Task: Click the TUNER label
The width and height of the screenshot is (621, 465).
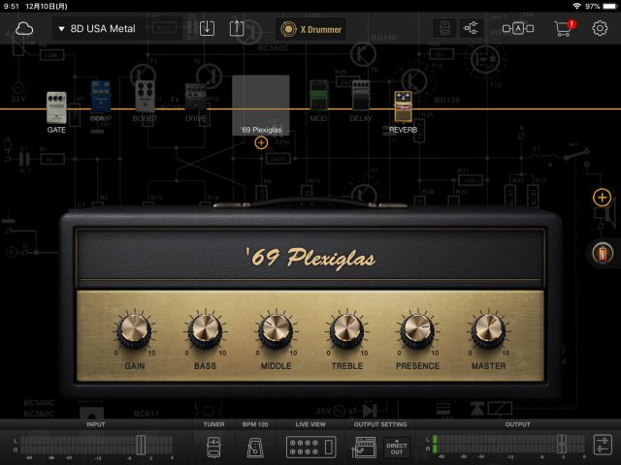Action: pos(213,424)
